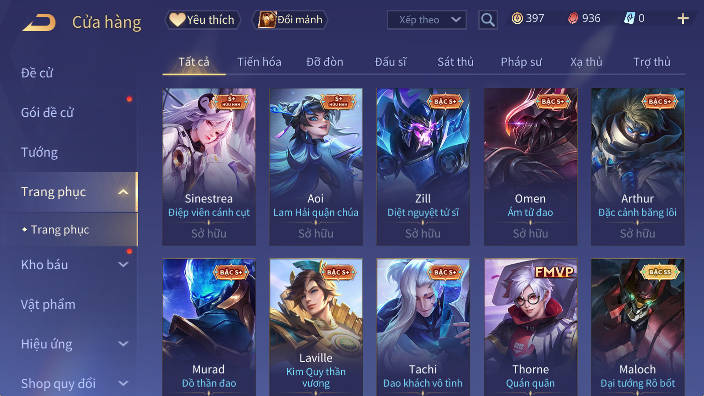Click the gold coin balance icon
Viewport: 704px width, 396px height.
517,18
